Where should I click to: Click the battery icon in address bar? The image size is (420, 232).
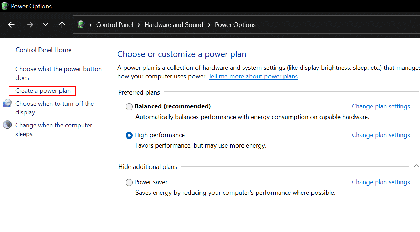(x=81, y=25)
